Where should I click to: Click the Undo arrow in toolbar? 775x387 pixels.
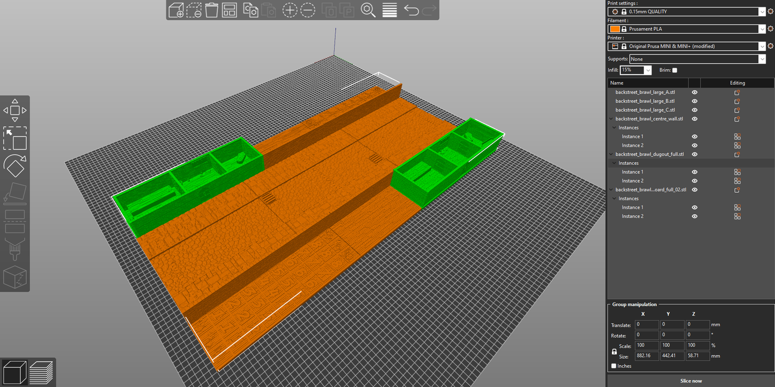(x=411, y=10)
